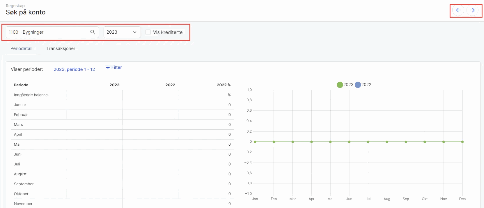
Task: Select the Juli row label
Action: tap(17, 164)
